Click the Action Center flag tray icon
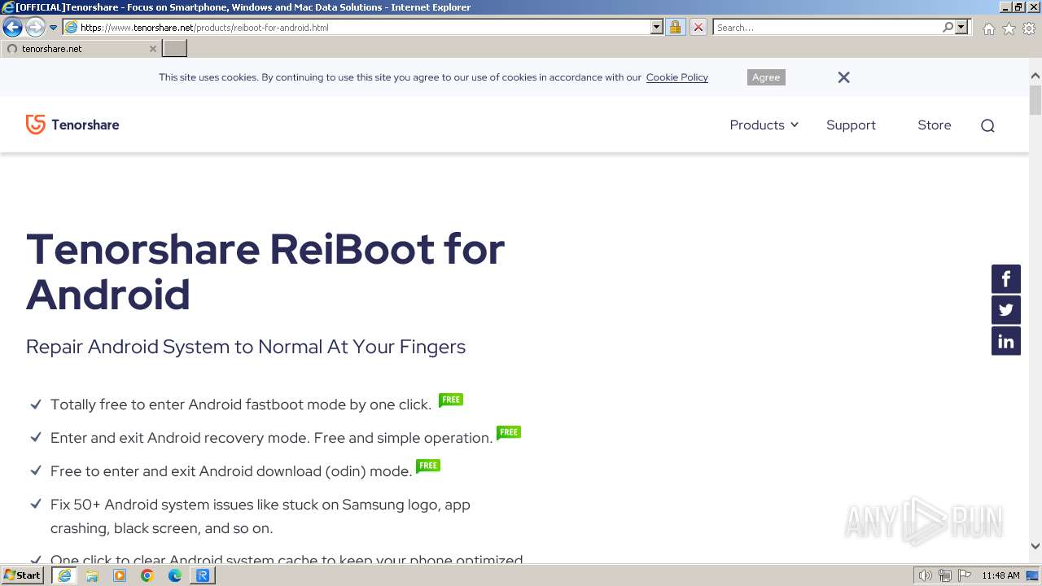 click(x=965, y=575)
